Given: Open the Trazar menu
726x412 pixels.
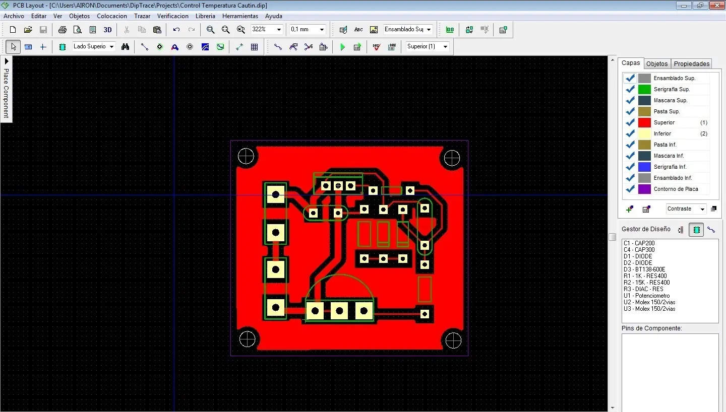Looking at the screenshot, I should pyautogui.click(x=142, y=16).
